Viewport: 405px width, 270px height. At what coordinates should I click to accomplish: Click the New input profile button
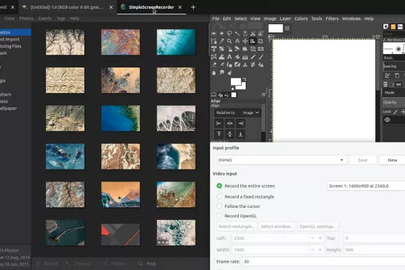click(392, 160)
